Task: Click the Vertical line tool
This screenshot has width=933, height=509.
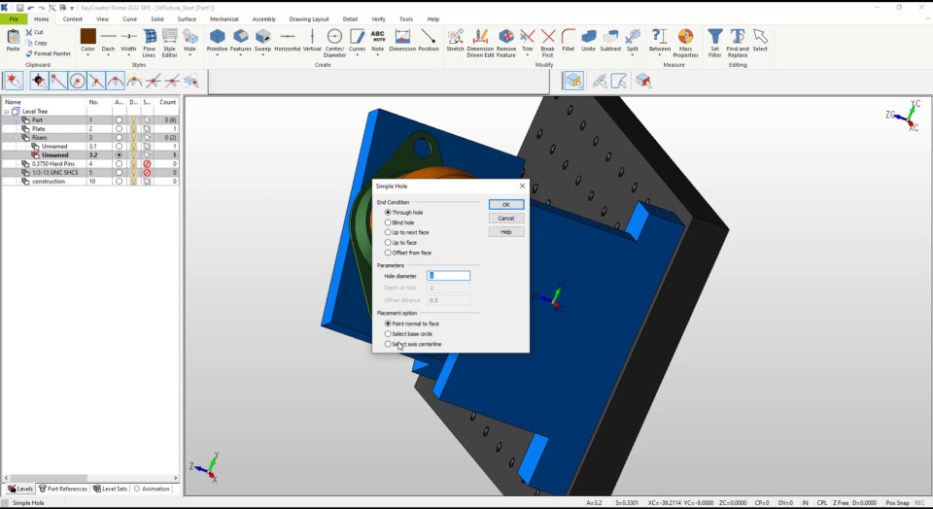Action: pyautogui.click(x=312, y=40)
